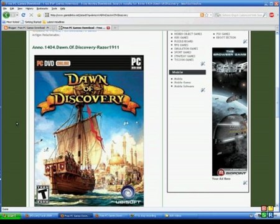Click the blue R icon in the system tray
Viewport: 280px width, 224px height.
click(271, 215)
